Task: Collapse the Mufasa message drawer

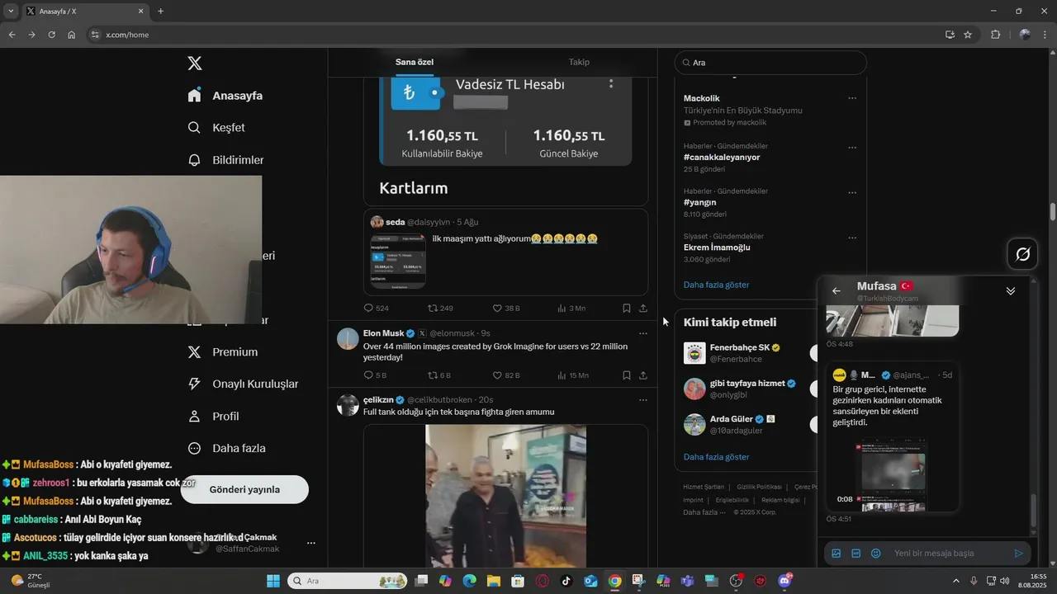Action: pyautogui.click(x=1010, y=291)
